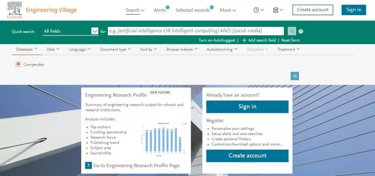This screenshot has width=375, height=176.
Task: Click the plus icon to add search field
Action: [x=244, y=40]
